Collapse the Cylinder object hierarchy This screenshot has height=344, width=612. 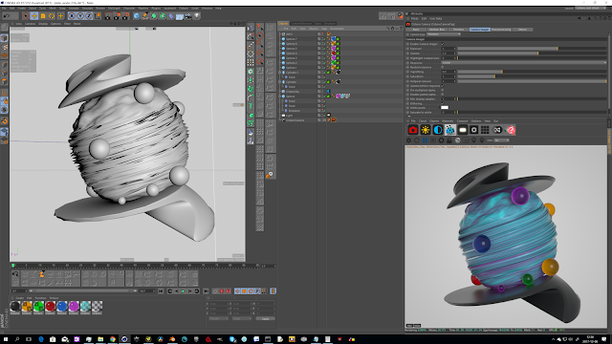pyautogui.click(x=280, y=82)
